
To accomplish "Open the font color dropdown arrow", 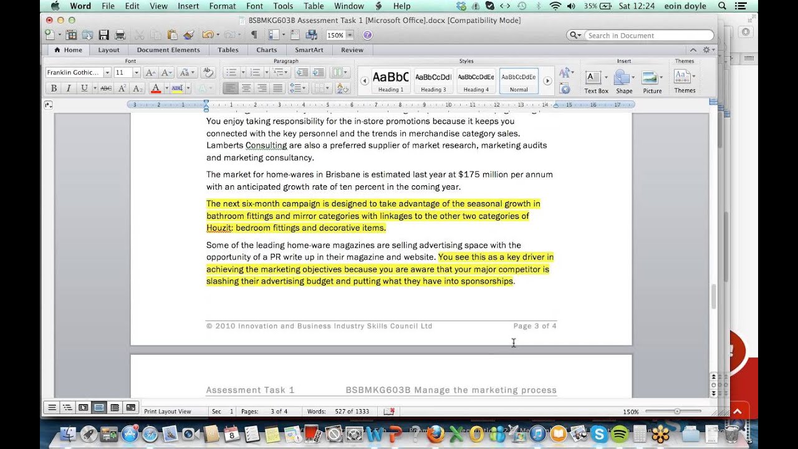I will [166, 89].
